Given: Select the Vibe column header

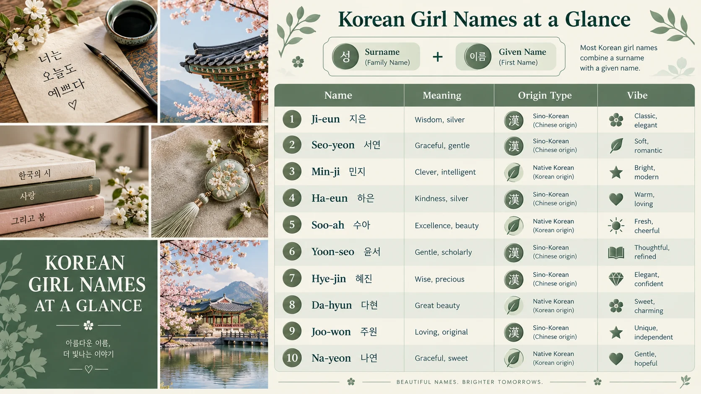Looking at the screenshot, I should 646,95.
